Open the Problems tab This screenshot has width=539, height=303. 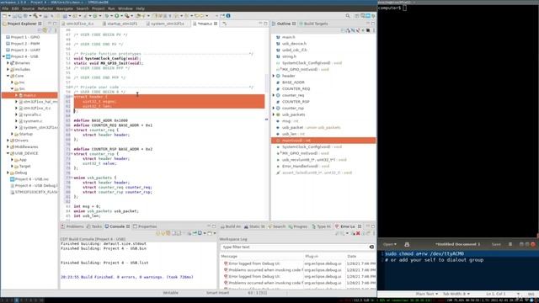tap(72, 226)
